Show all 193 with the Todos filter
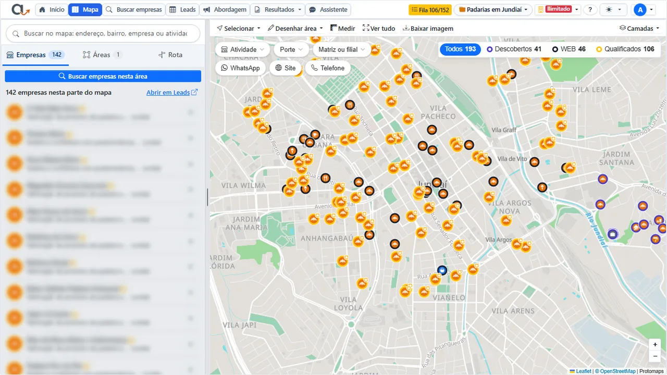This screenshot has height=375, width=667. coord(460,49)
